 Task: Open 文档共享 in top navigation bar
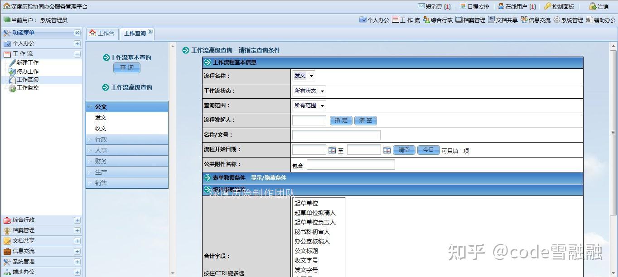click(503, 20)
